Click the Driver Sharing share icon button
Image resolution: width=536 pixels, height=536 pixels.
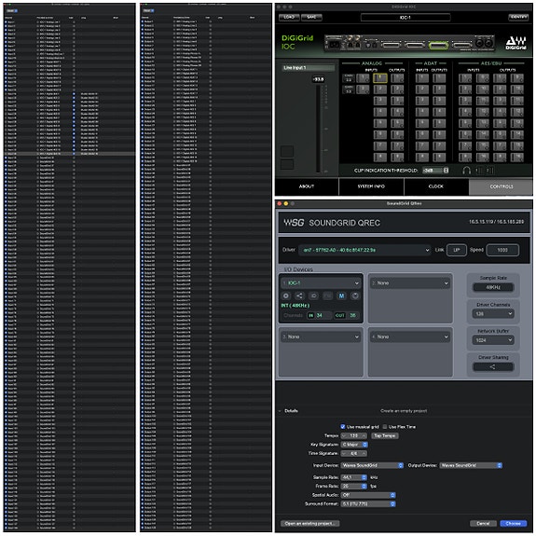(x=492, y=366)
